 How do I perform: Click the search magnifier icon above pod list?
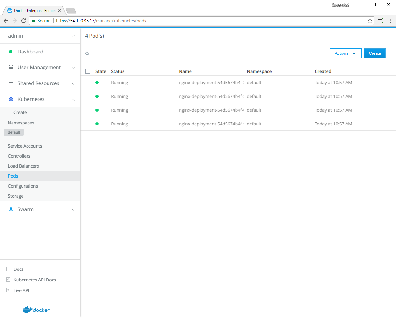click(88, 54)
